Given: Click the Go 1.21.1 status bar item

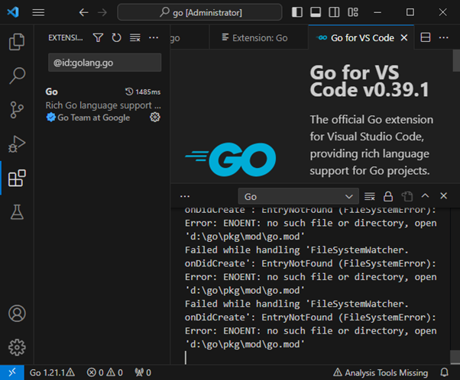Looking at the screenshot, I should tap(52, 372).
